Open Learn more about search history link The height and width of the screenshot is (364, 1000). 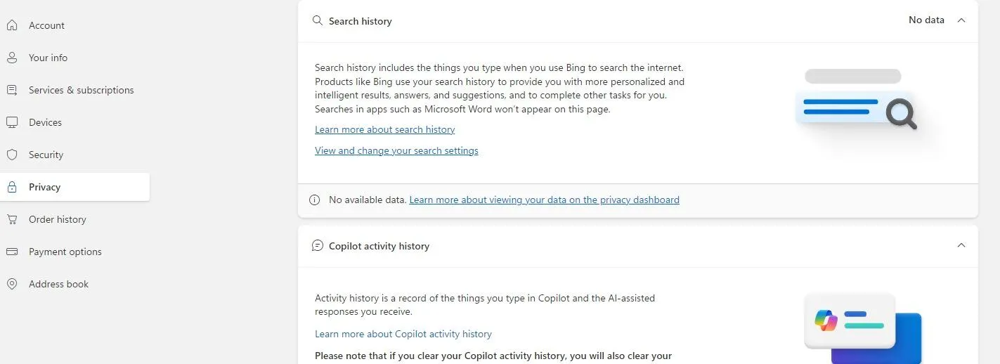point(384,129)
